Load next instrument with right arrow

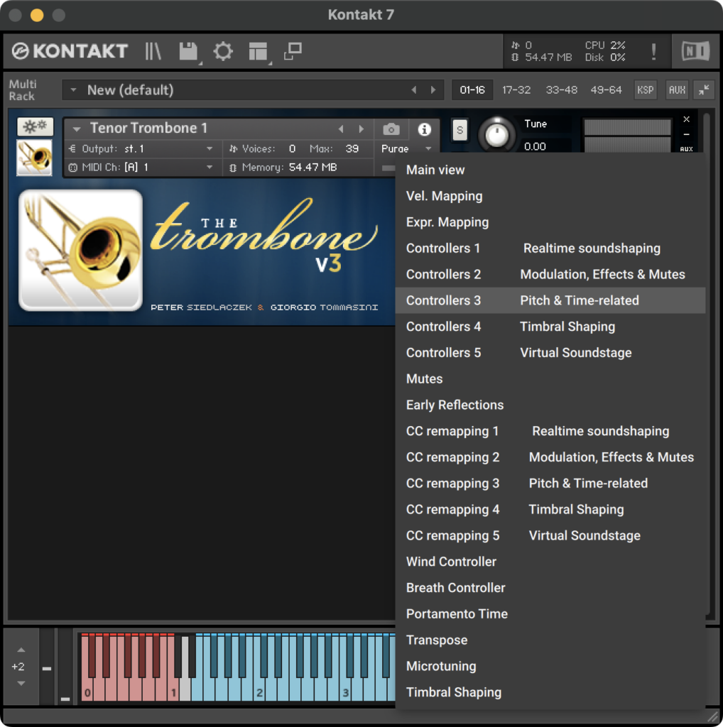361,129
